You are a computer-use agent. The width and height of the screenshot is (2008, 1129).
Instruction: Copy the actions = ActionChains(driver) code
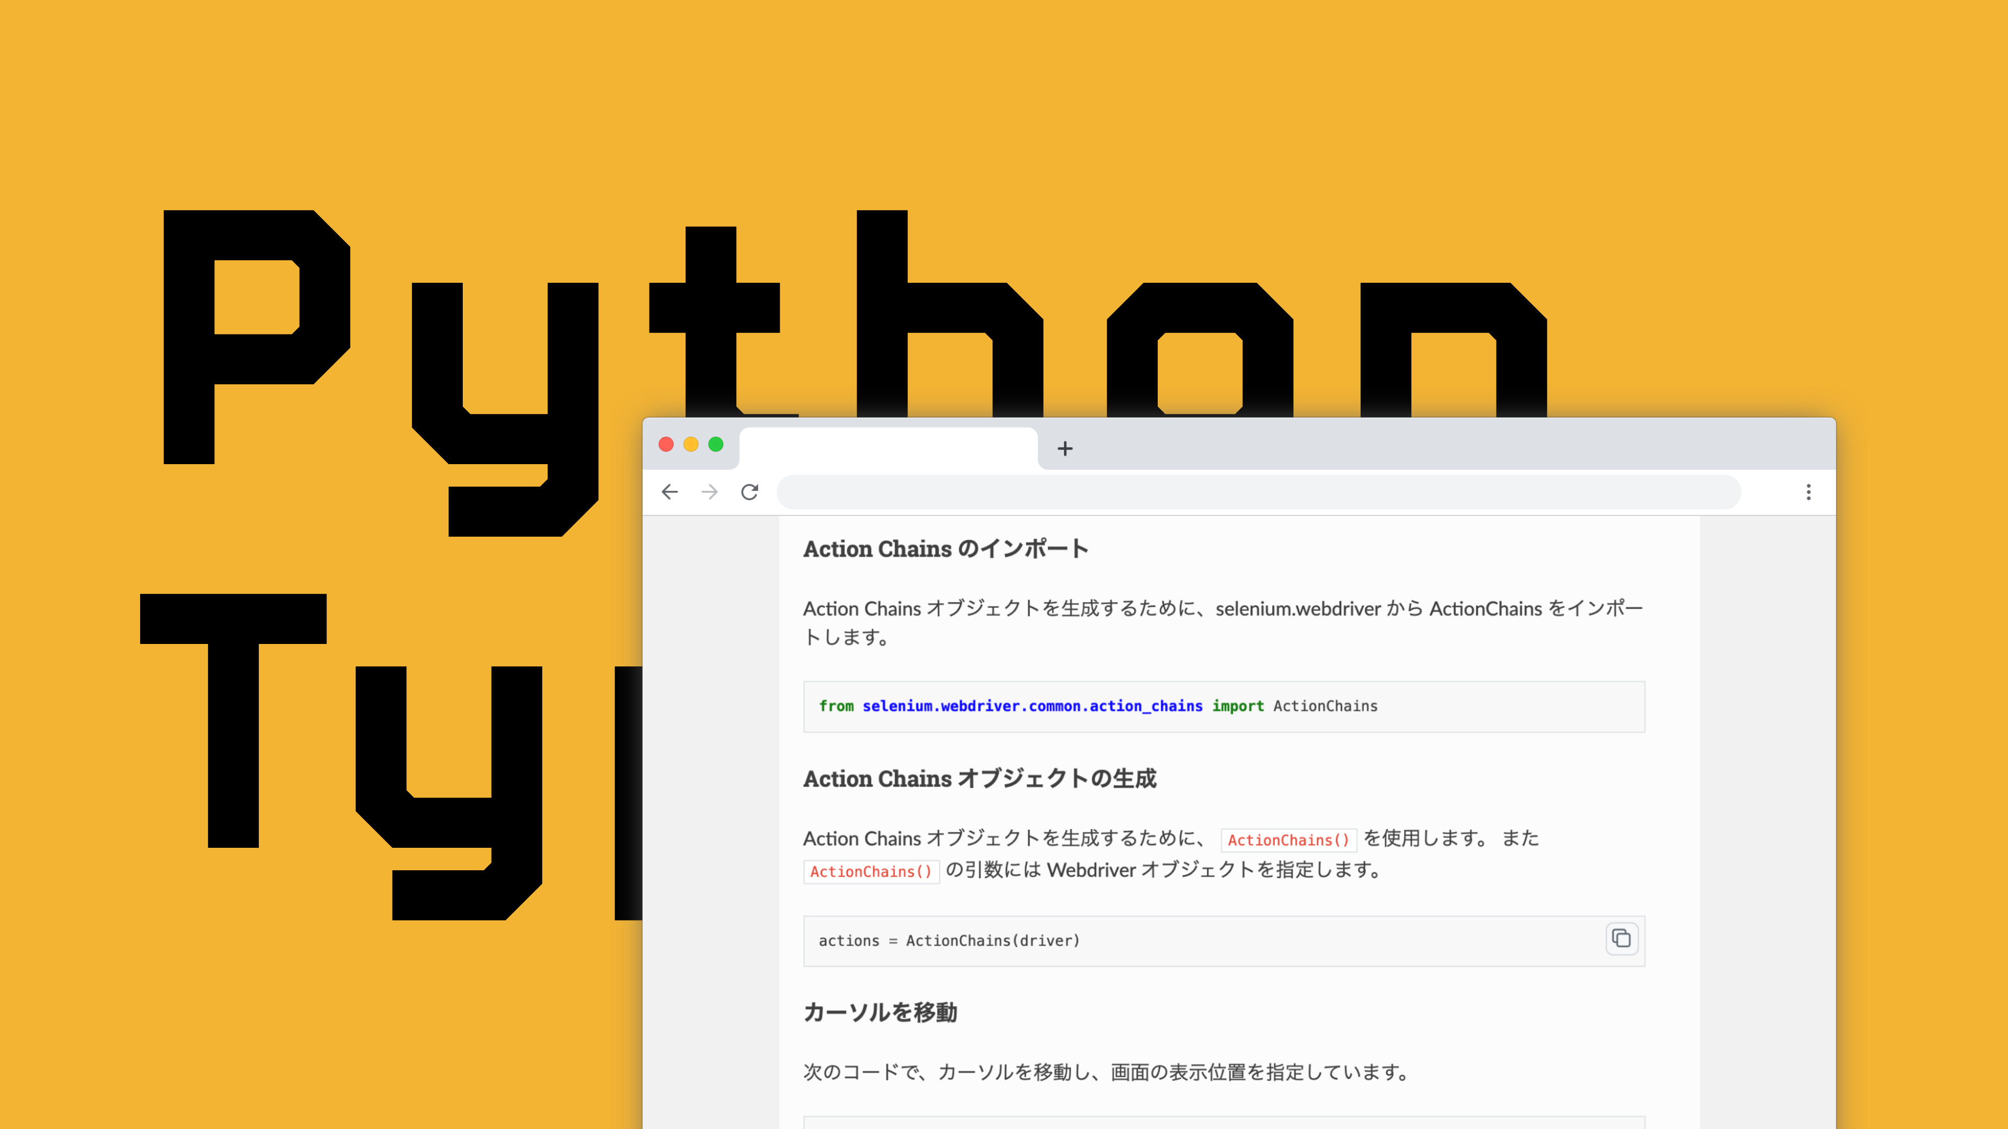(1622, 939)
